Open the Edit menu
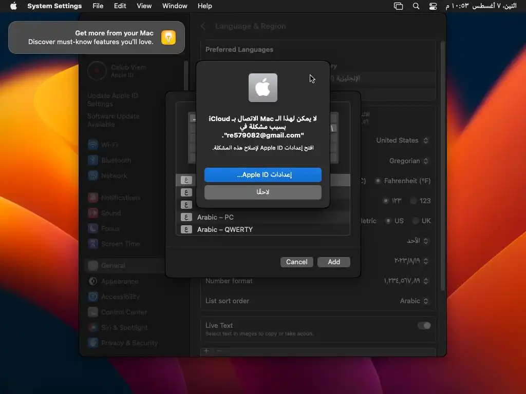The height and width of the screenshot is (394, 526). pyautogui.click(x=120, y=6)
